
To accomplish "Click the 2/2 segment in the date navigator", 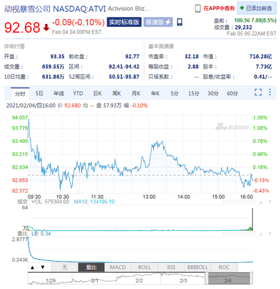I will click(139, 279).
